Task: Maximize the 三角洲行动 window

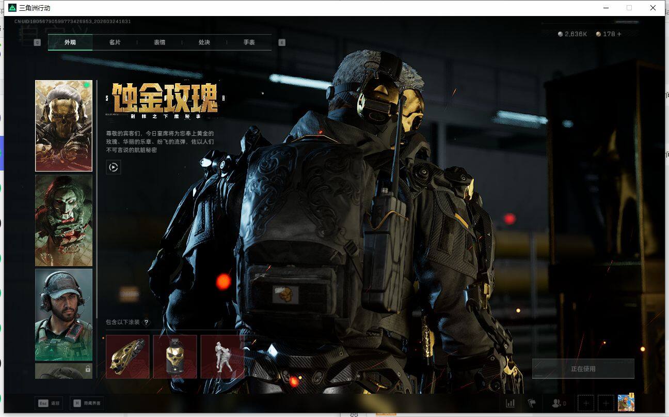Action: click(629, 8)
